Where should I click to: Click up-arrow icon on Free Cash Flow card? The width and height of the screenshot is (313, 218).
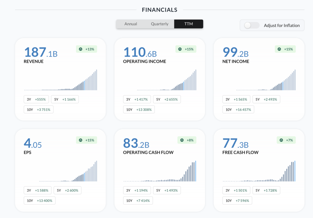pos(282,140)
